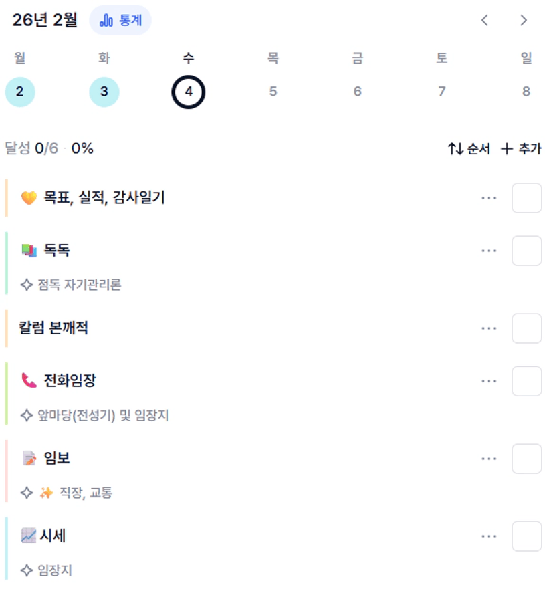The width and height of the screenshot is (553, 591).
Task: Check the 목표, 실적, 감사일기 checkbox
Action: tap(526, 198)
